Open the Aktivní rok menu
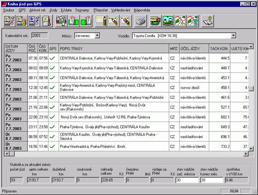 (x=37, y=10)
